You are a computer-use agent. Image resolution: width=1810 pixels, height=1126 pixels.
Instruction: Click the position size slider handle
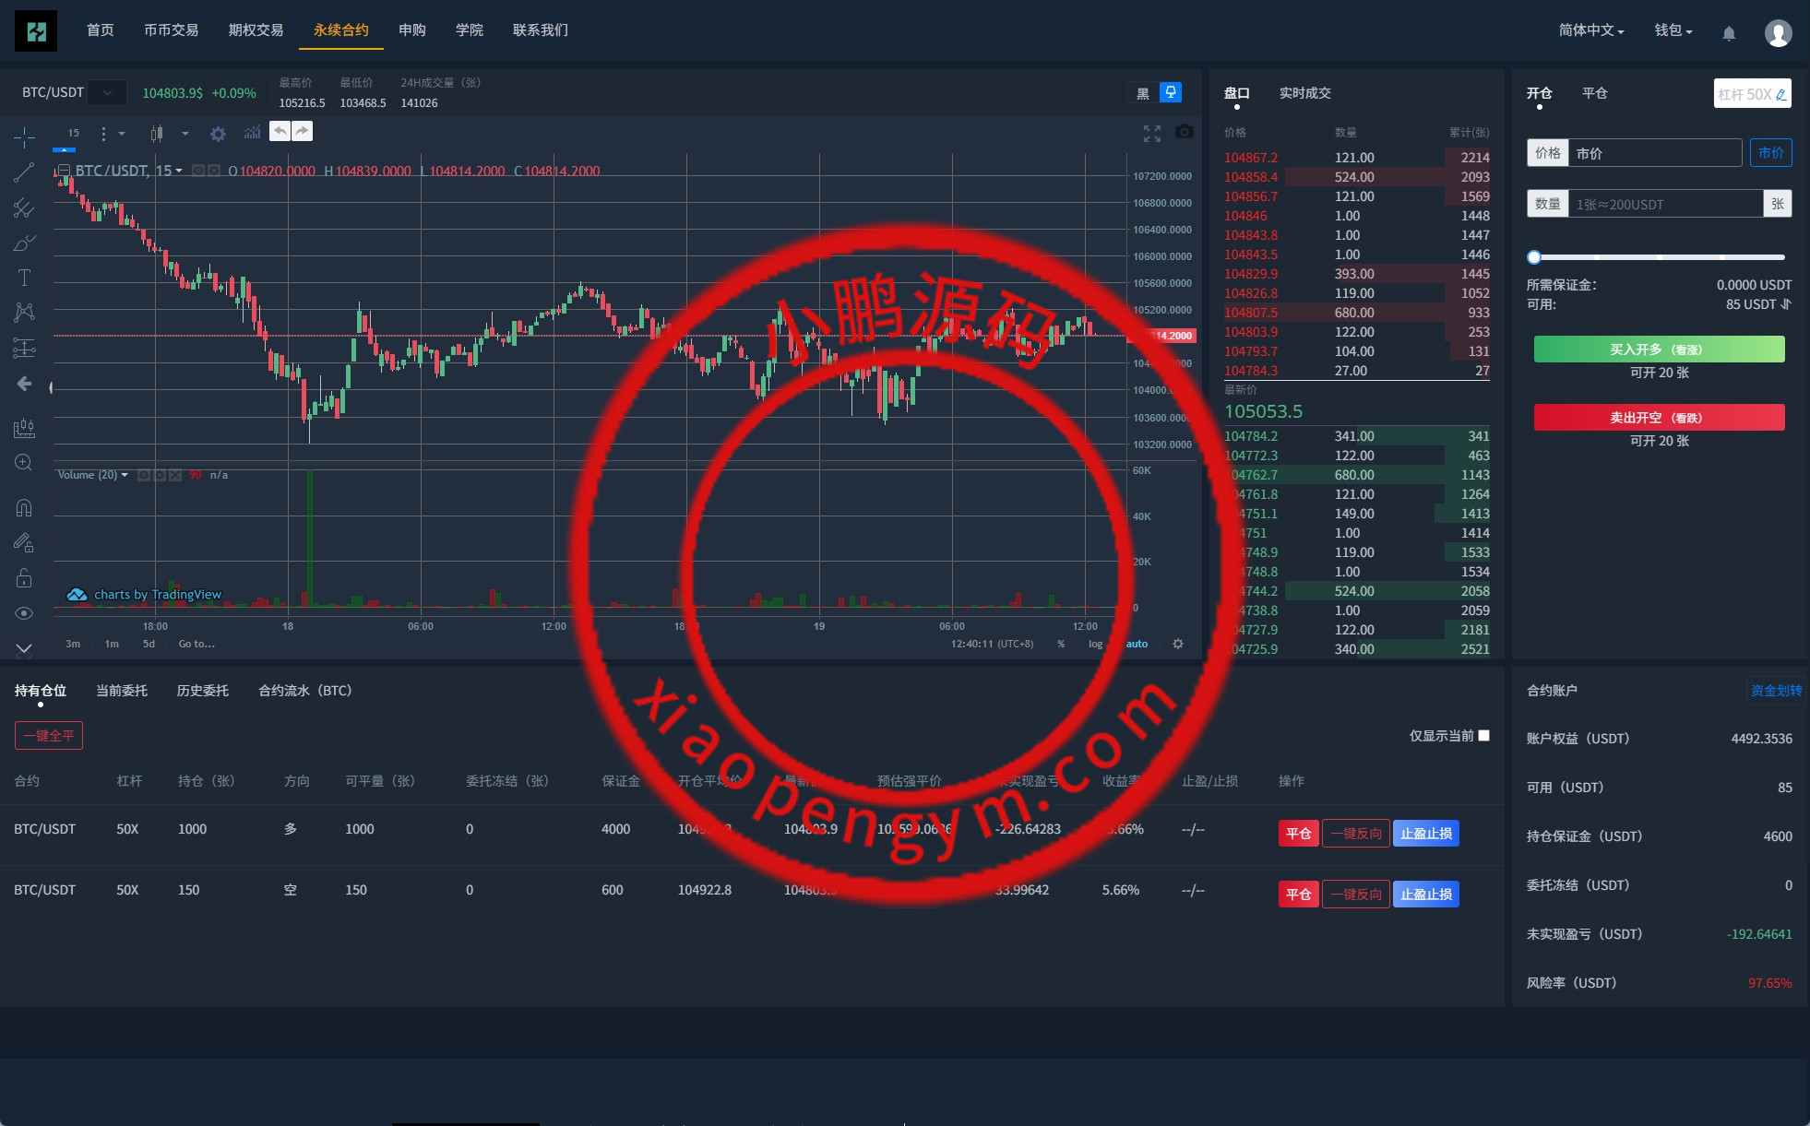[1534, 257]
